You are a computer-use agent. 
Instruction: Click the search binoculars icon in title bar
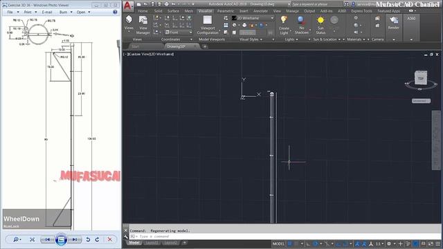[x=346, y=4]
